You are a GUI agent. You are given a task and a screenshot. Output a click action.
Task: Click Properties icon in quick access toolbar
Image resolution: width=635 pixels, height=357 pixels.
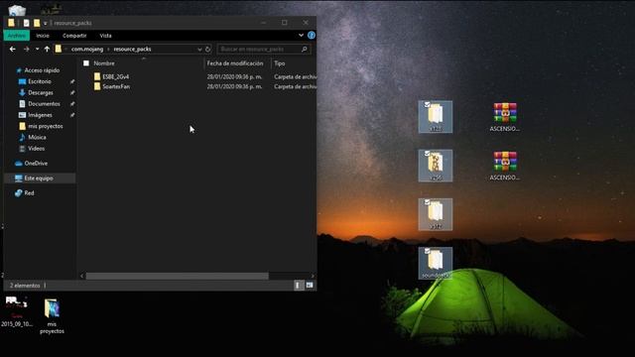(x=27, y=23)
